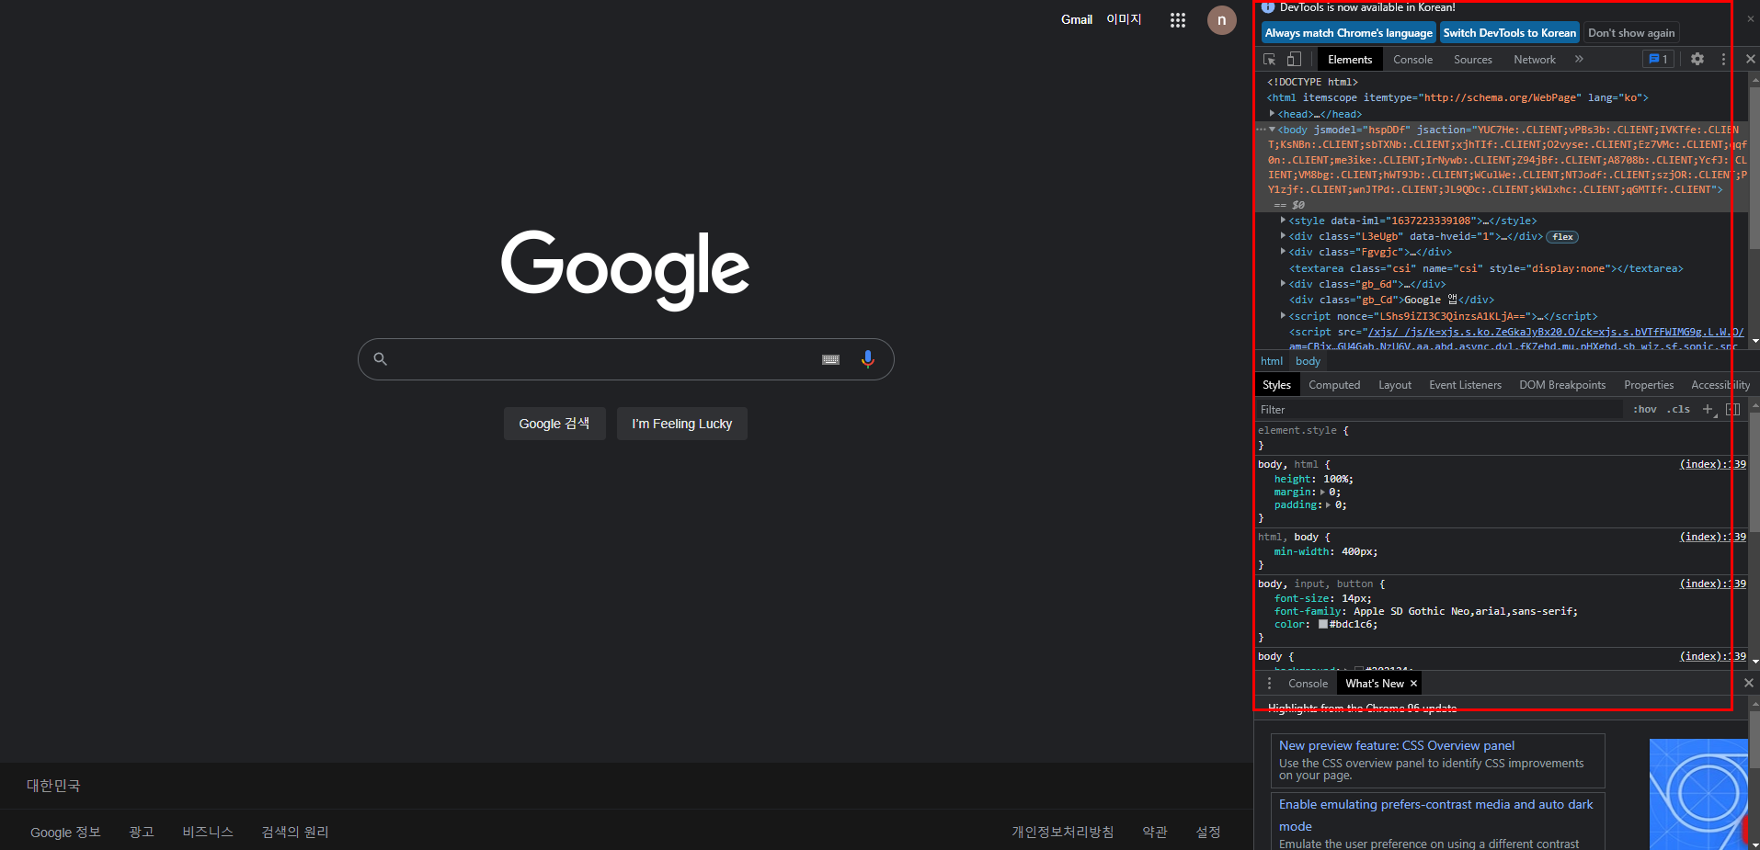Expand the script nonce node
Screen dimensions: 1760x850
[x=1283, y=316]
